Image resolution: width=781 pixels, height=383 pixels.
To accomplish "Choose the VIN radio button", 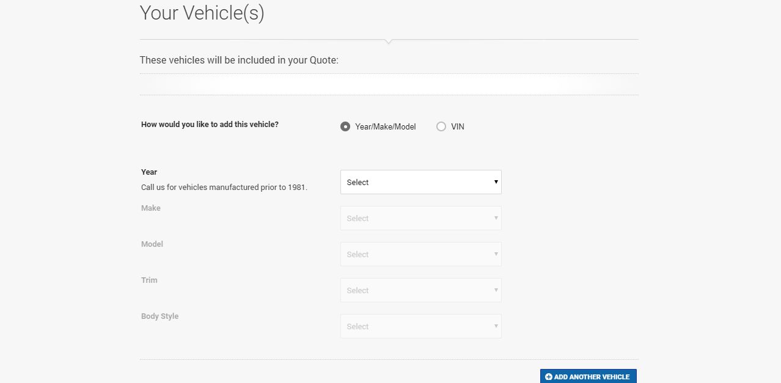I will 441,126.
